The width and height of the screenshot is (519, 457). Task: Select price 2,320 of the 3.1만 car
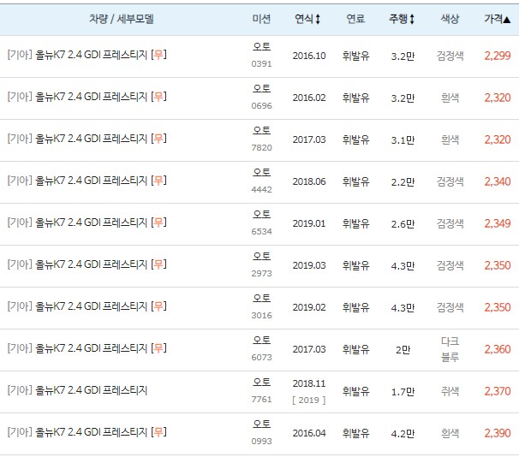498,139
